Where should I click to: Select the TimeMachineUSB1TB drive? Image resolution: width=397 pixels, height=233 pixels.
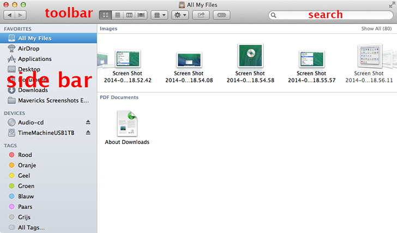pyautogui.click(x=49, y=133)
